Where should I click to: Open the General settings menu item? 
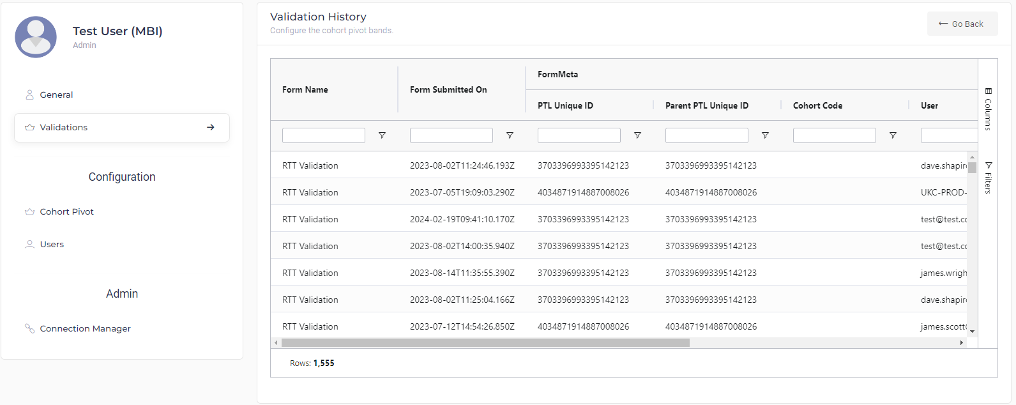pos(56,95)
